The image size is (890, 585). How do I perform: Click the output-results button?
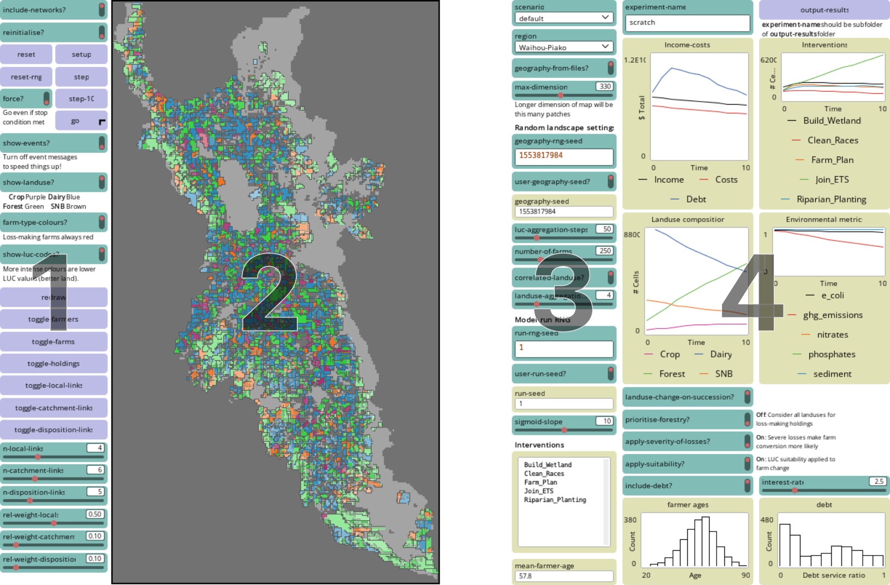(824, 10)
